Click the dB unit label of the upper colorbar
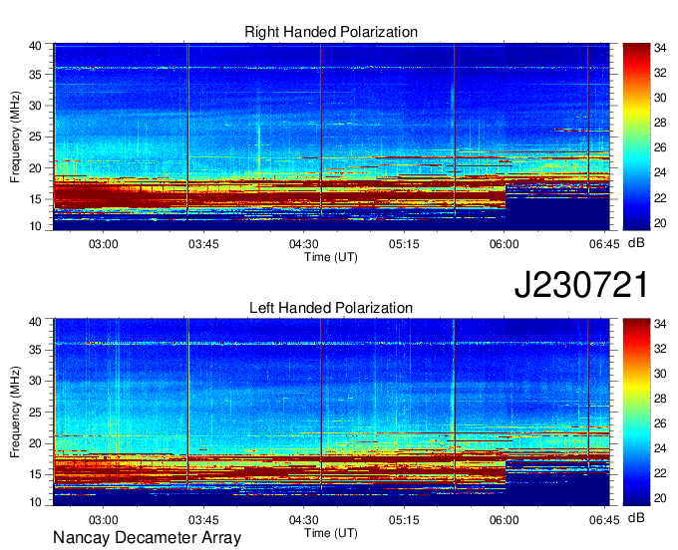678x550 pixels. click(x=636, y=243)
